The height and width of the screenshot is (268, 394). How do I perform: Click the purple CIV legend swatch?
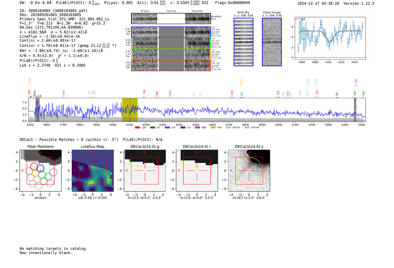click(167, 128)
